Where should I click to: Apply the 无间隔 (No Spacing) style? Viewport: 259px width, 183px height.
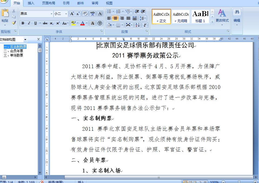[x=181, y=17]
